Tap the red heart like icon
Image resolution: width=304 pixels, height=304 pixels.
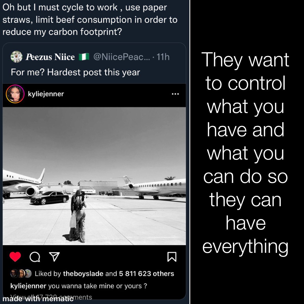(15, 257)
